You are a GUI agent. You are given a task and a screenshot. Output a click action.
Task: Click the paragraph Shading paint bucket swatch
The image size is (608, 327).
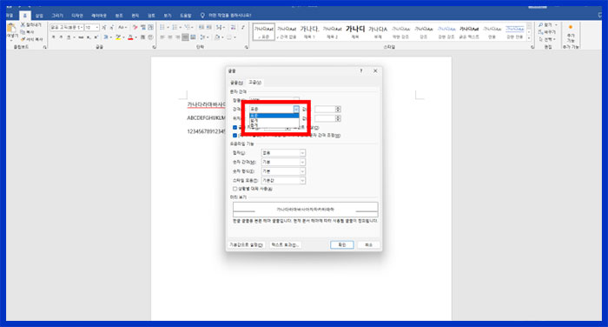[x=217, y=37]
